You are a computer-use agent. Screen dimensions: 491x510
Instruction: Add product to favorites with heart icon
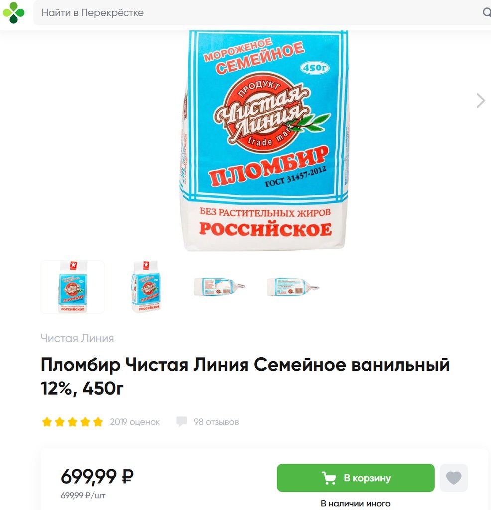tap(453, 478)
